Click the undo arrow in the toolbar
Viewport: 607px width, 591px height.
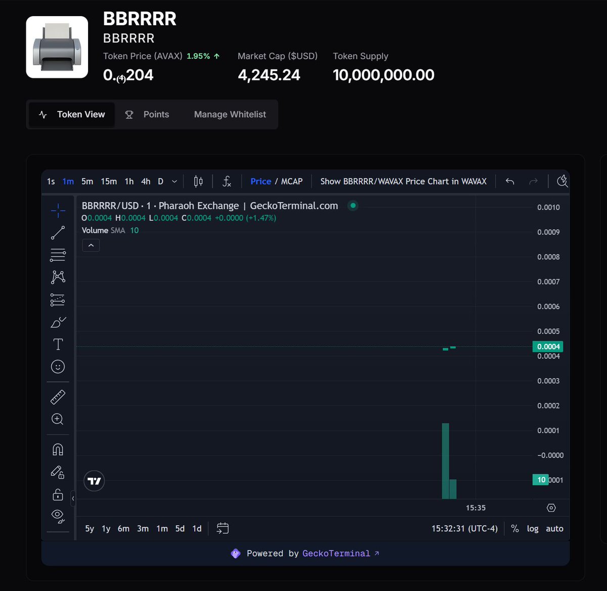[509, 181]
